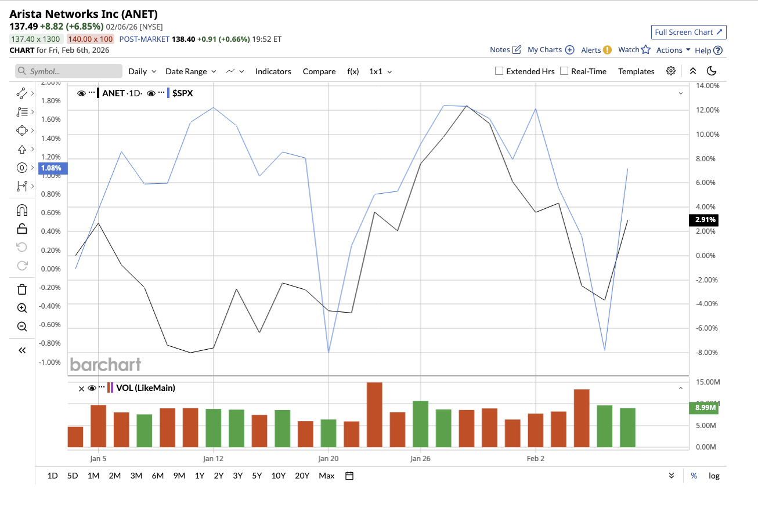Enable the Real-Time checkbox
The width and height of the screenshot is (758, 522).
(x=564, y=71)
